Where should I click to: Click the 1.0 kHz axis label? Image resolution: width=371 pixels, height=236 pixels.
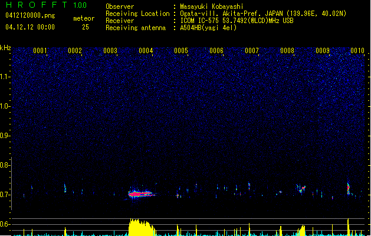(x=5, y=106)
